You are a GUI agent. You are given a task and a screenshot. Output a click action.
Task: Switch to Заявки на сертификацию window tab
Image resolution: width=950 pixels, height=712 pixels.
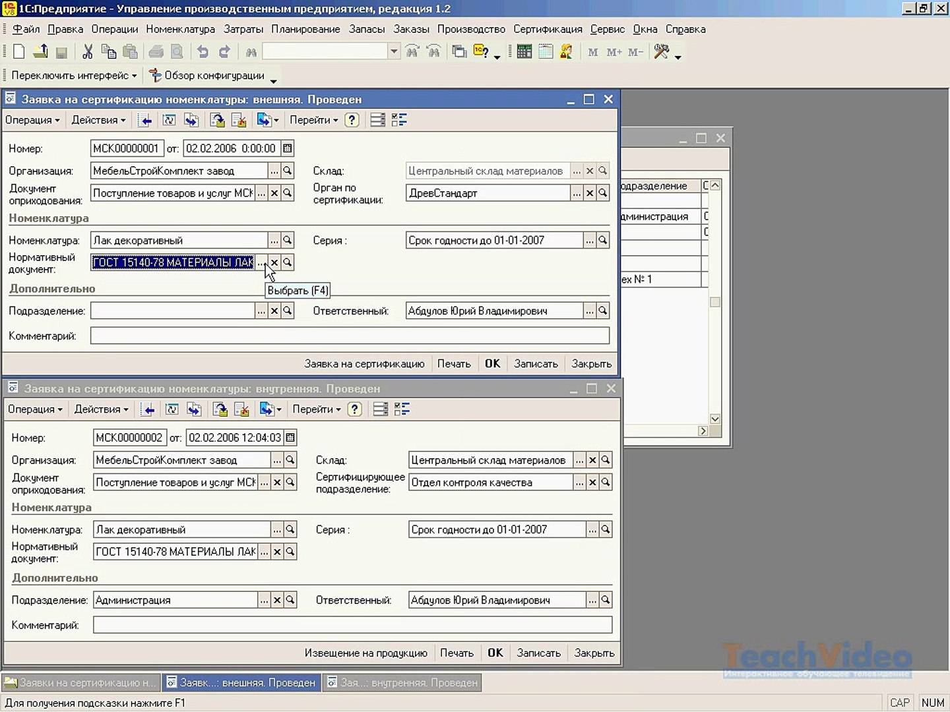point(80,683)
